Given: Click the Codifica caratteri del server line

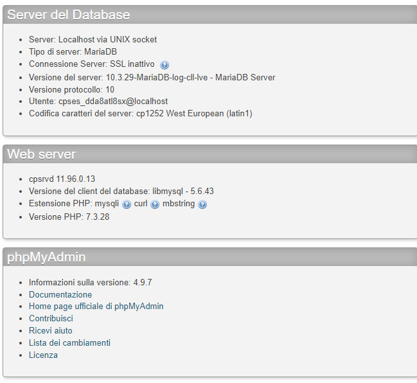Looking at the screenshot, I should tap(141, 114).
